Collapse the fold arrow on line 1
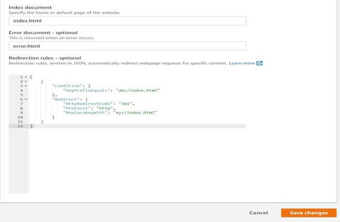Screen dimensions: 340x222 [x=26, y=77]
